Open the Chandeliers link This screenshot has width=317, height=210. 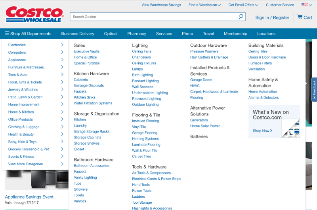(x=141, y=57)
